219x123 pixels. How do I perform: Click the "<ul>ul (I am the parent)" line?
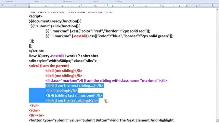pos(49,66)
